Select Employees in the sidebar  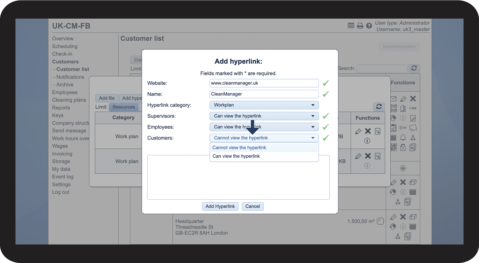(x=65, y=92)
